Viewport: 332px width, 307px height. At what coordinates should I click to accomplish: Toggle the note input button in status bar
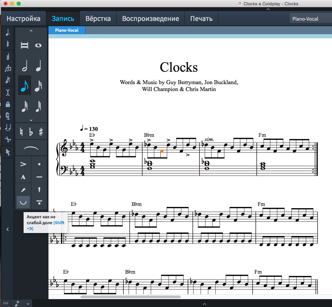(x=17, y=303)
